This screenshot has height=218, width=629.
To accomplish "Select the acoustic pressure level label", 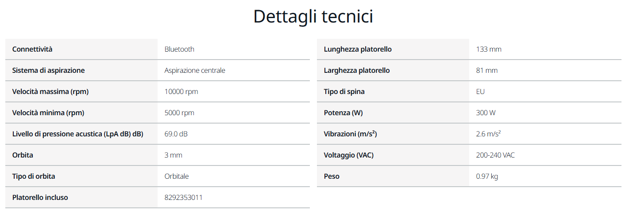I will pos(77,134).
